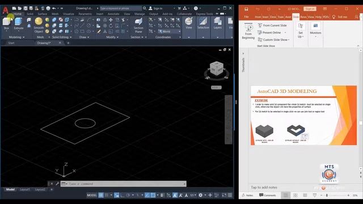The height and width of the screenshot is (204, 363).
Task: Switch to the Visualize ribbon tab
Action: (x=69, y=14)
